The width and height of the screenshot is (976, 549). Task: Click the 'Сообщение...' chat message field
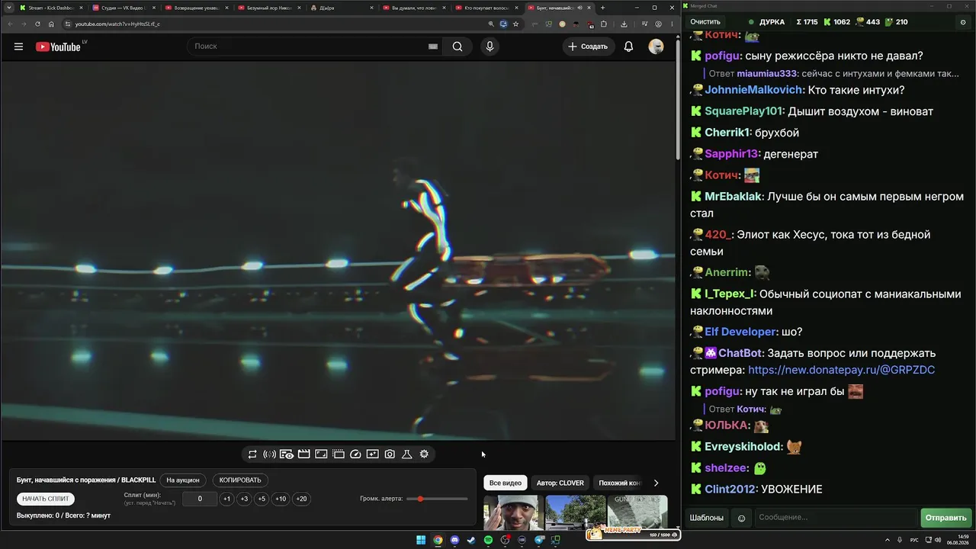(836, 518)
